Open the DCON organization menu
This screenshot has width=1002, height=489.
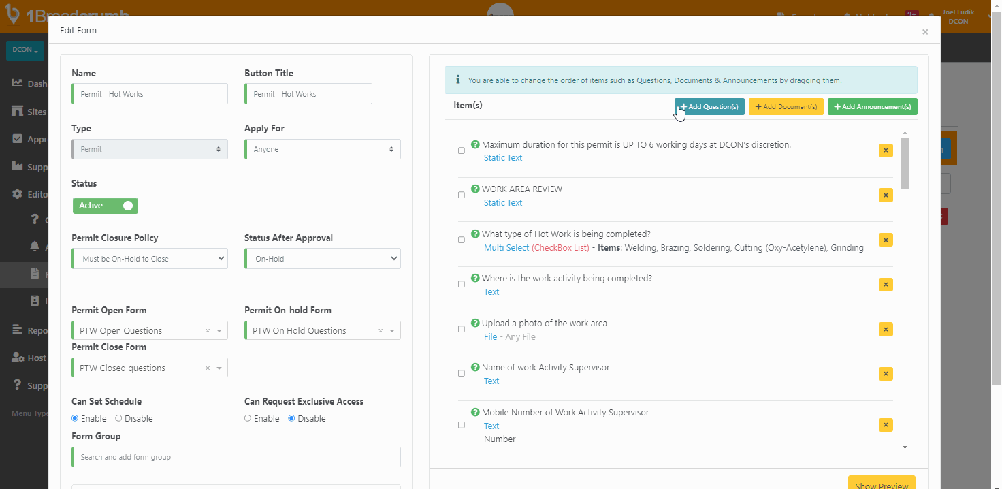tap(25, 50)
